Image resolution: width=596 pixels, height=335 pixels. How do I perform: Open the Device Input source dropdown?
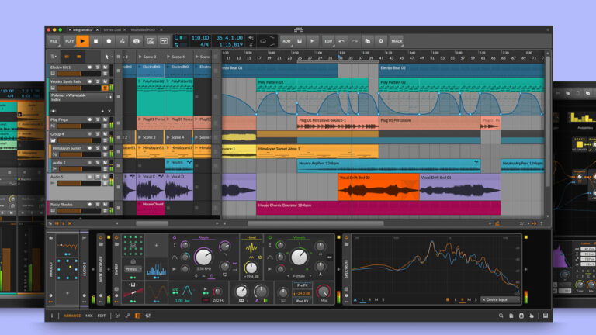[x=501, y=299]
